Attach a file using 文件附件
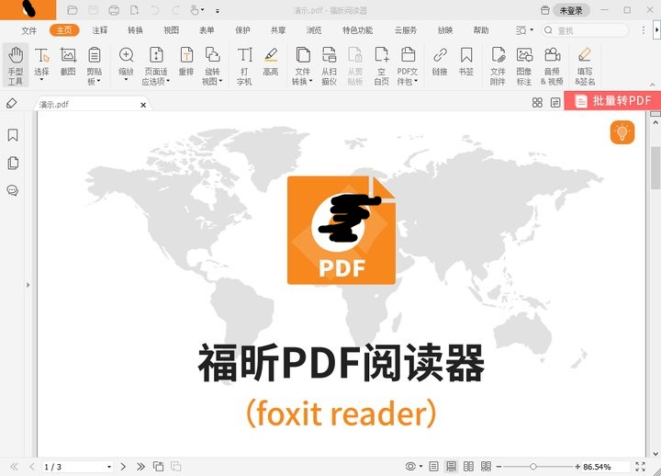The height and width of the screenshot is (476, 661). pyautogui.click(x=498, y=65)
